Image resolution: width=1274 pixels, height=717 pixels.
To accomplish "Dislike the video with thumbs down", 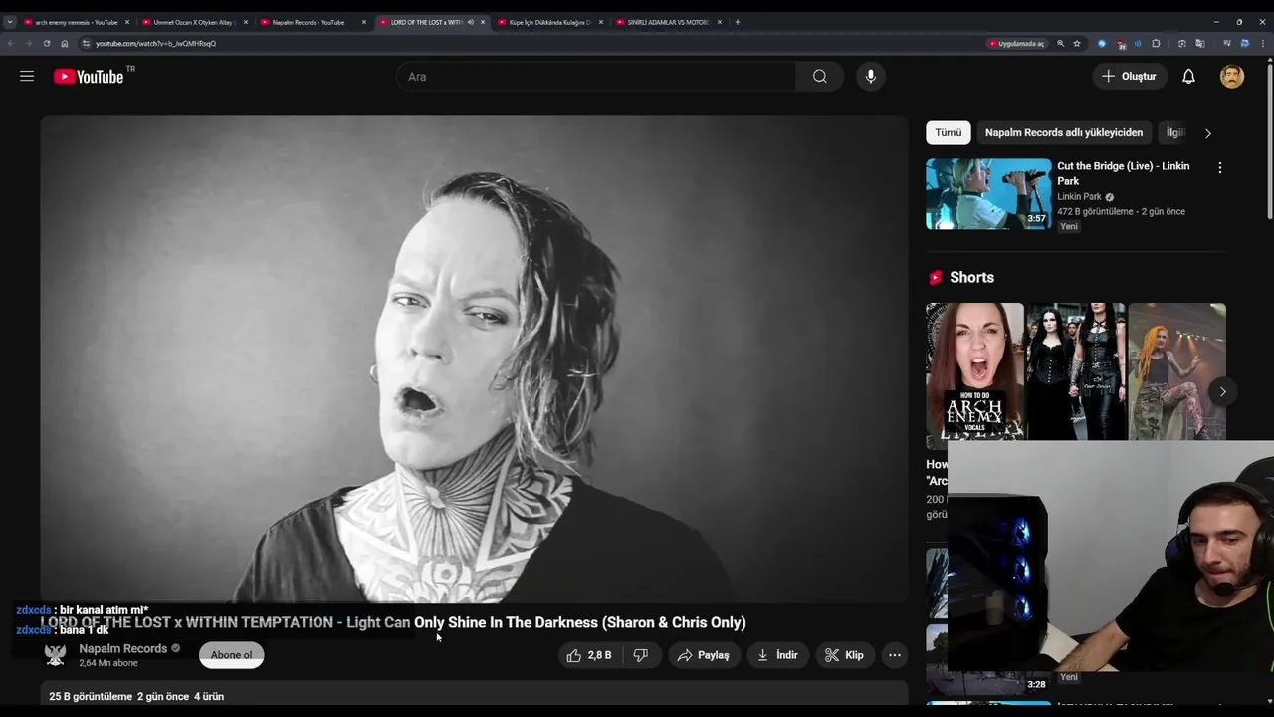I will (641, 655).
